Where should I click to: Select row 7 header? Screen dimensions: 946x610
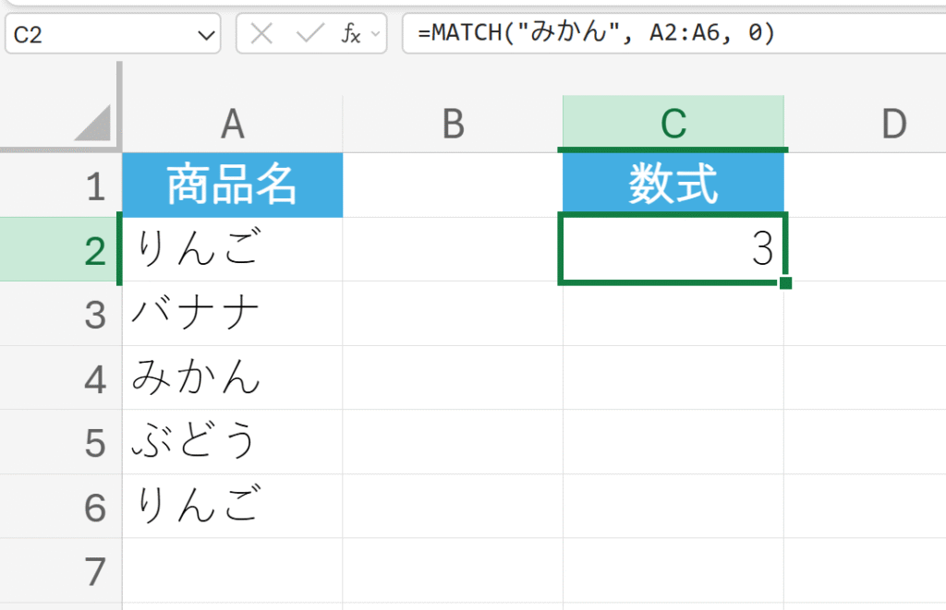point(94,572)
